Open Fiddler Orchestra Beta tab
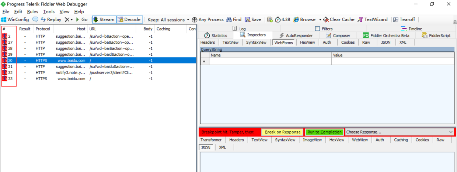This screenshot has width=457, height=172. (x=386, y=36)
